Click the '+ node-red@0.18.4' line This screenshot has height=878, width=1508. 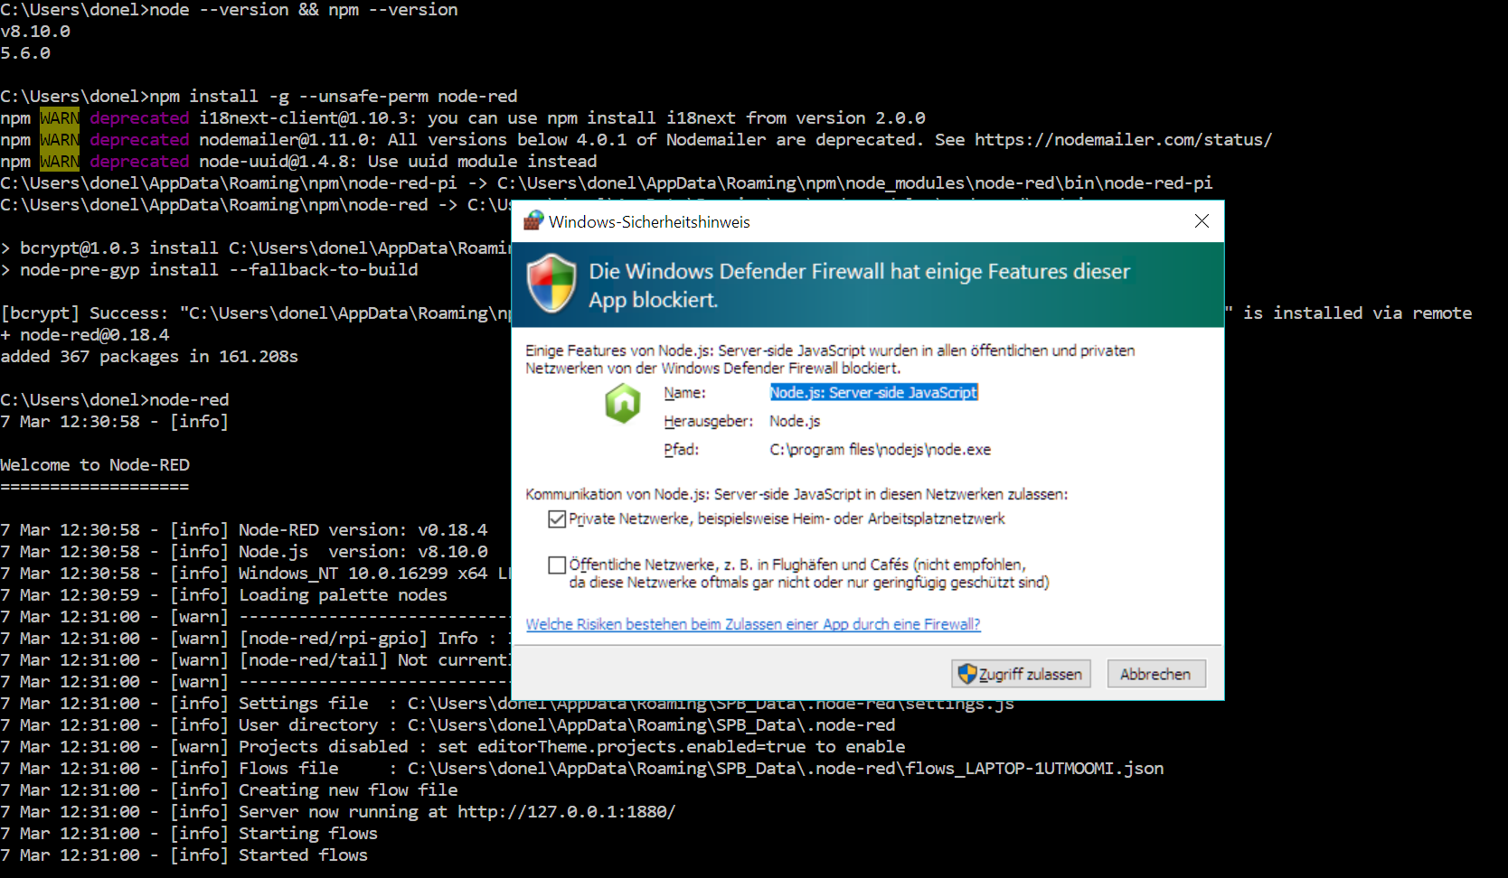point(85,335)
